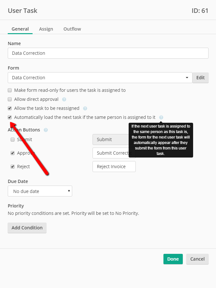Toggle Make form read-only checkbox

[x=10, y=90]
